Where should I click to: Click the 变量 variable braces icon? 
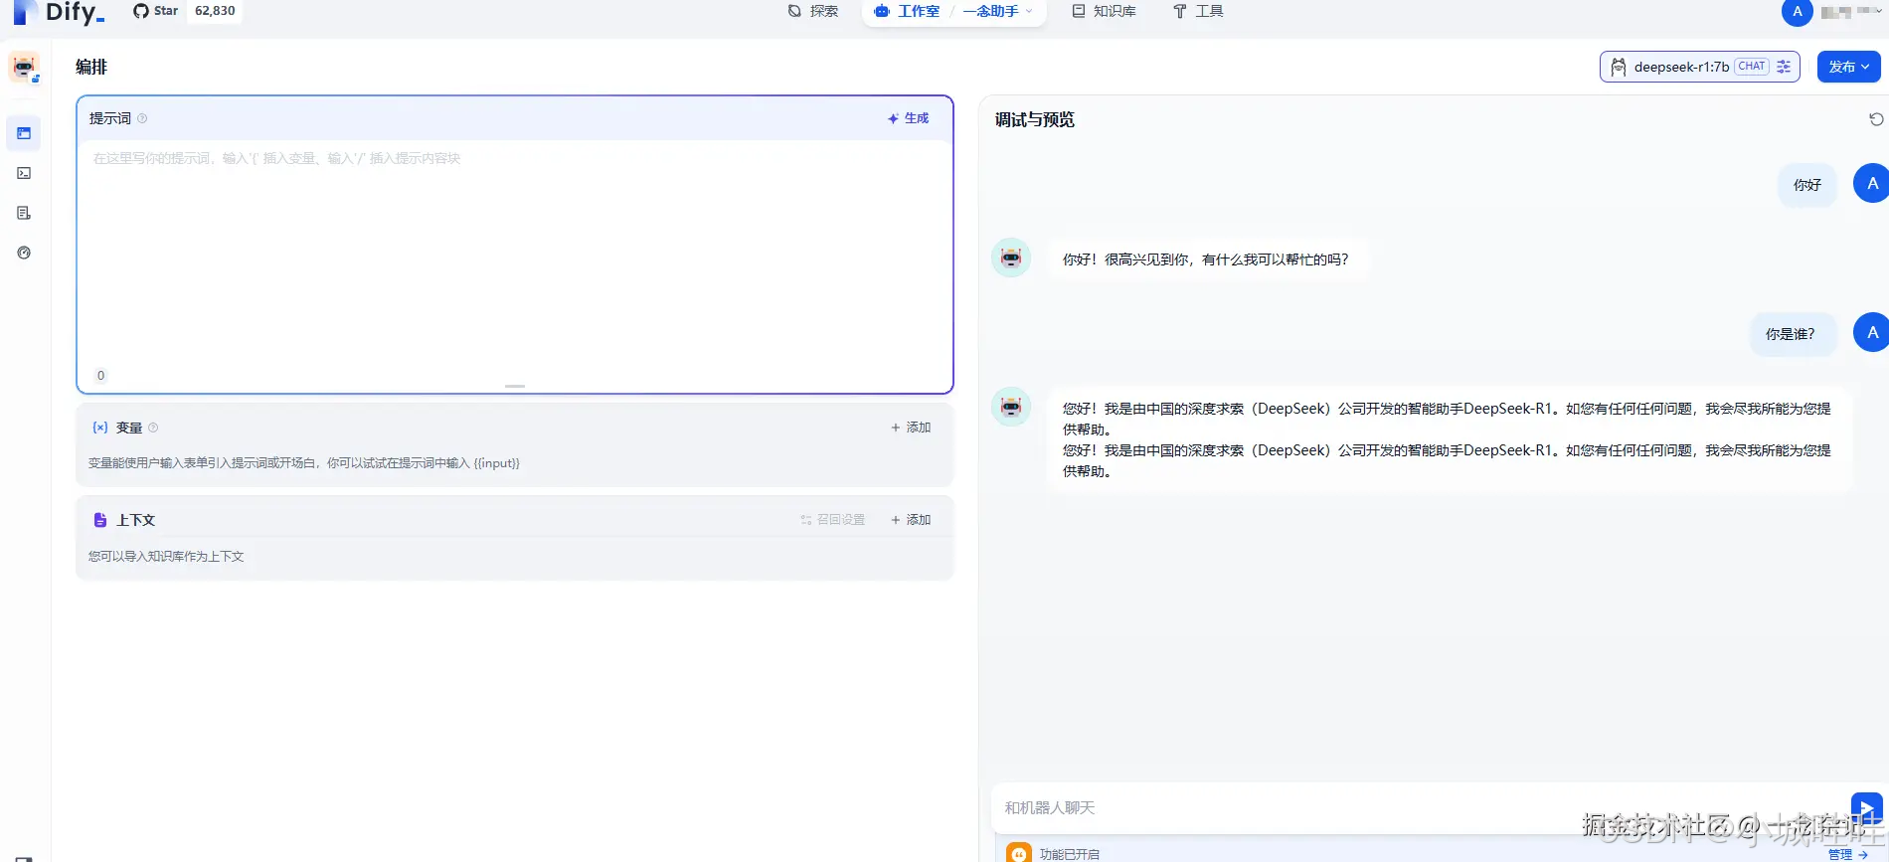point(99,428)
